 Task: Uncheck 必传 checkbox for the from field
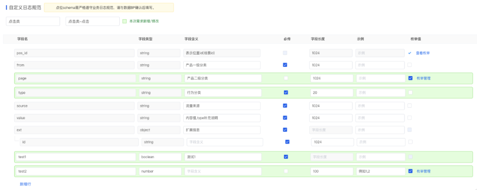pyautogui.click(x=285, y=65)
